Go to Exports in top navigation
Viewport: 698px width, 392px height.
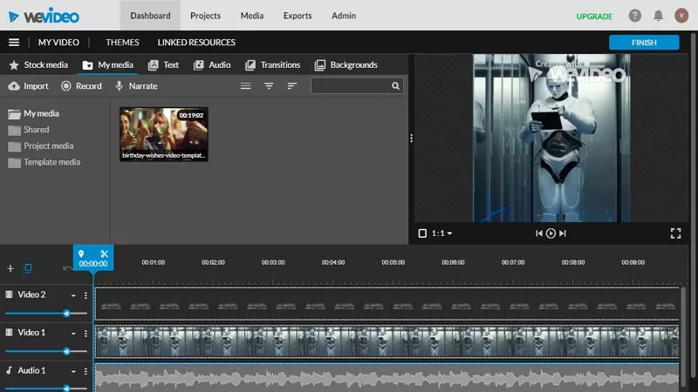298,16
